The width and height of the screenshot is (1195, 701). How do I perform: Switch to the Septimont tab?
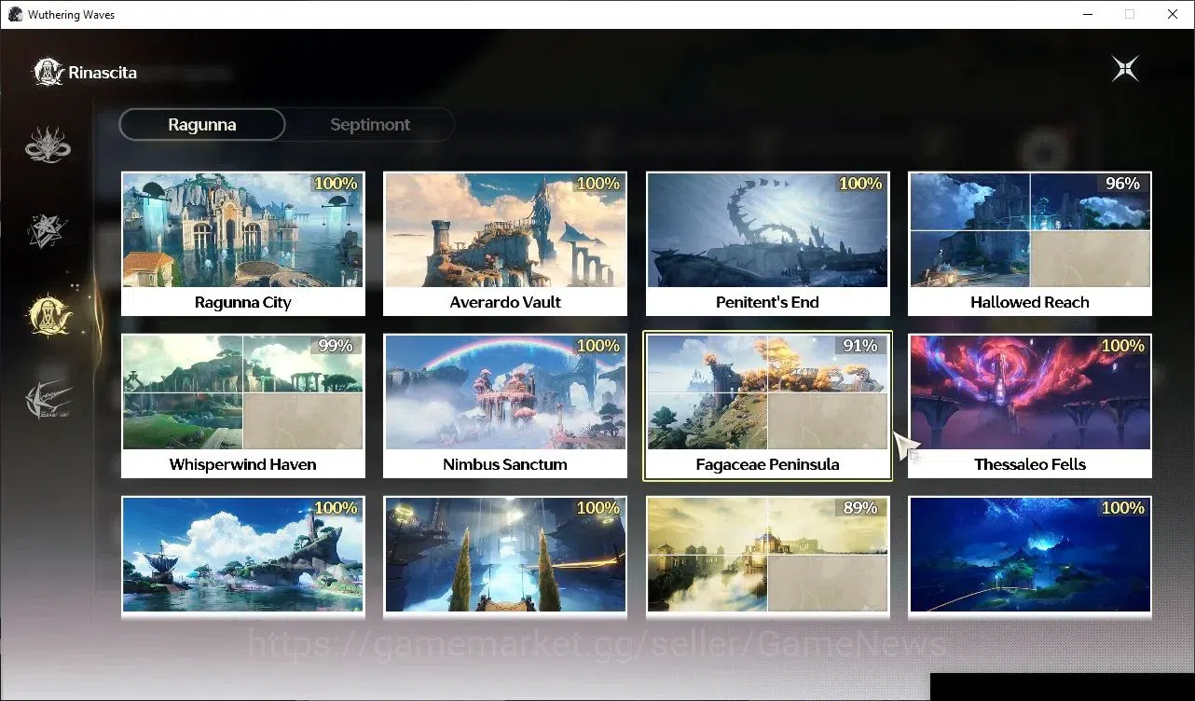coord(370,124)
